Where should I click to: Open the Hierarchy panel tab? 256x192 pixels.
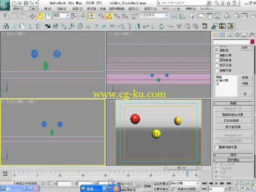[x=229, y=35]
